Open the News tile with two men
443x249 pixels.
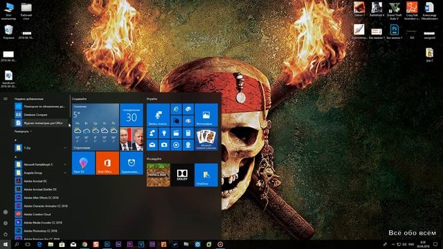point(132,139)
